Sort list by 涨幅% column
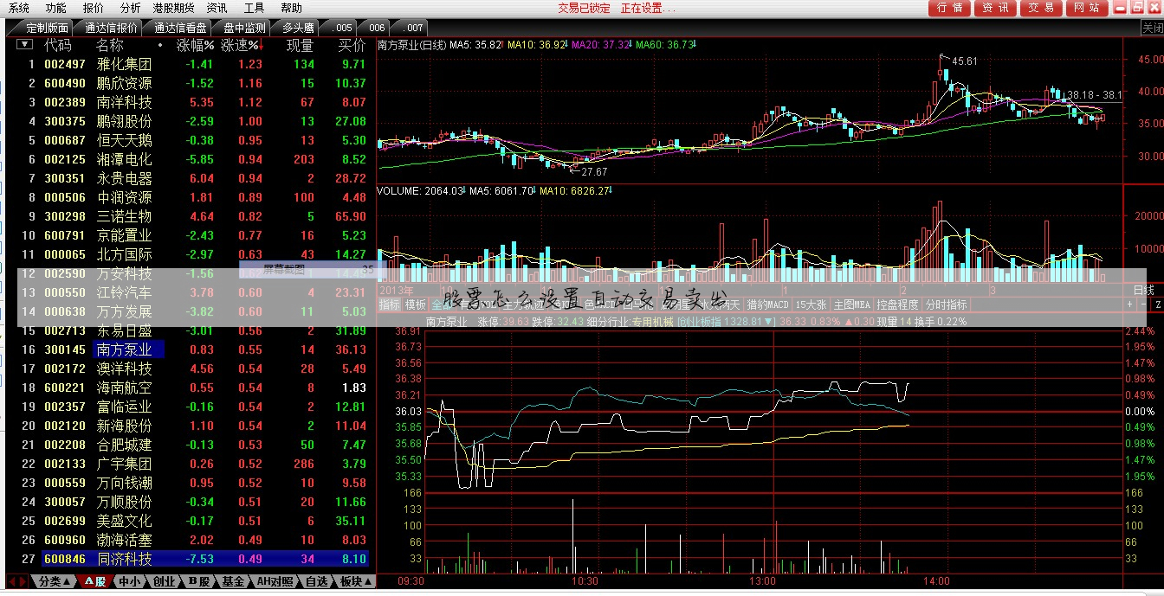The image size is (1164, 596). coord(194,45)
